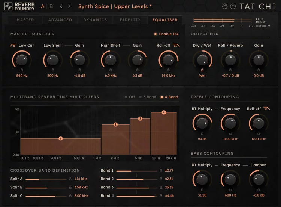Screen dimensions: 281x207
Task: Open the Master tab
Action: coord(25,20)
